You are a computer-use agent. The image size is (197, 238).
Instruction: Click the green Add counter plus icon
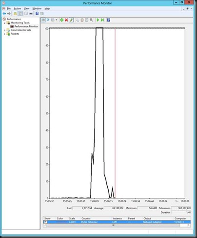point(61,20)
